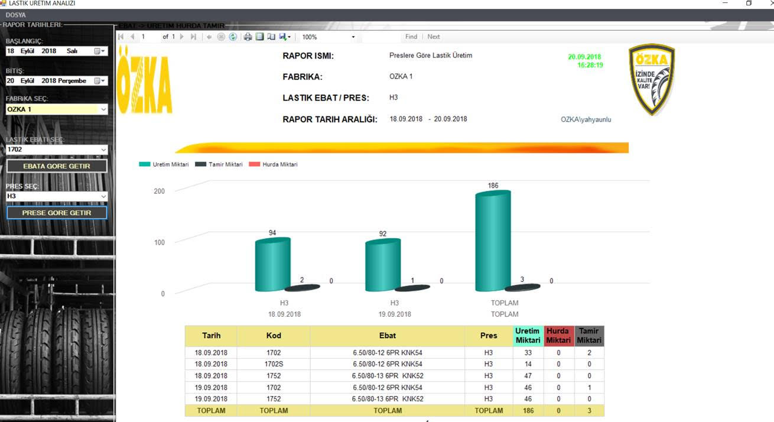Click the production value 33 cell

[x=528, y=353]
